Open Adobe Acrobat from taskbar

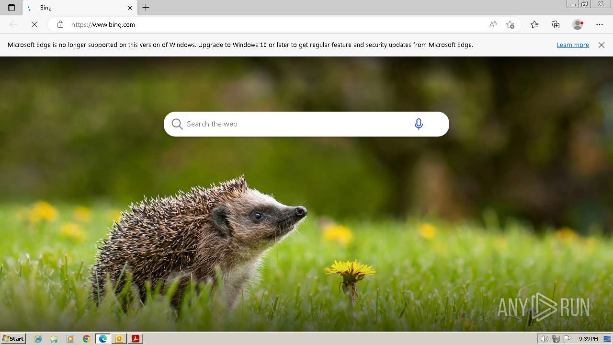click(x=136, y=339)
